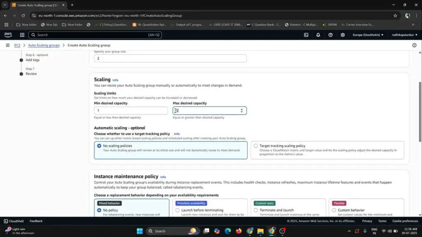422x237 pixels.
Task: Click the Min desired capacity field
Action: [x=131, y=110]
